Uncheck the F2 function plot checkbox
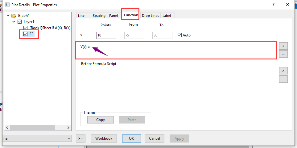Viewport: 297px width, 148px height. pos(26,34)
